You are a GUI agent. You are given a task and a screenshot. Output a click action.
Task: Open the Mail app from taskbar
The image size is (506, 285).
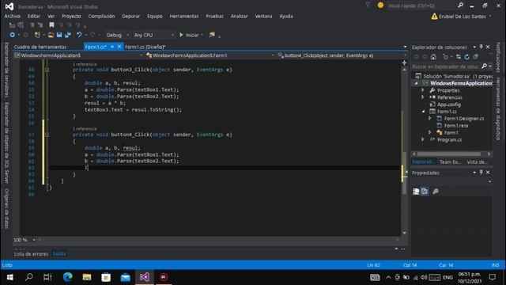[125, 277]
